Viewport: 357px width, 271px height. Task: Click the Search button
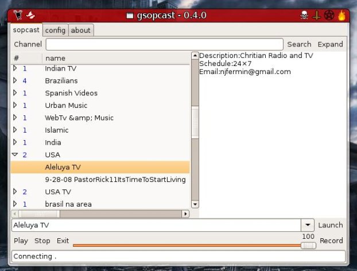tap(299, 44)
